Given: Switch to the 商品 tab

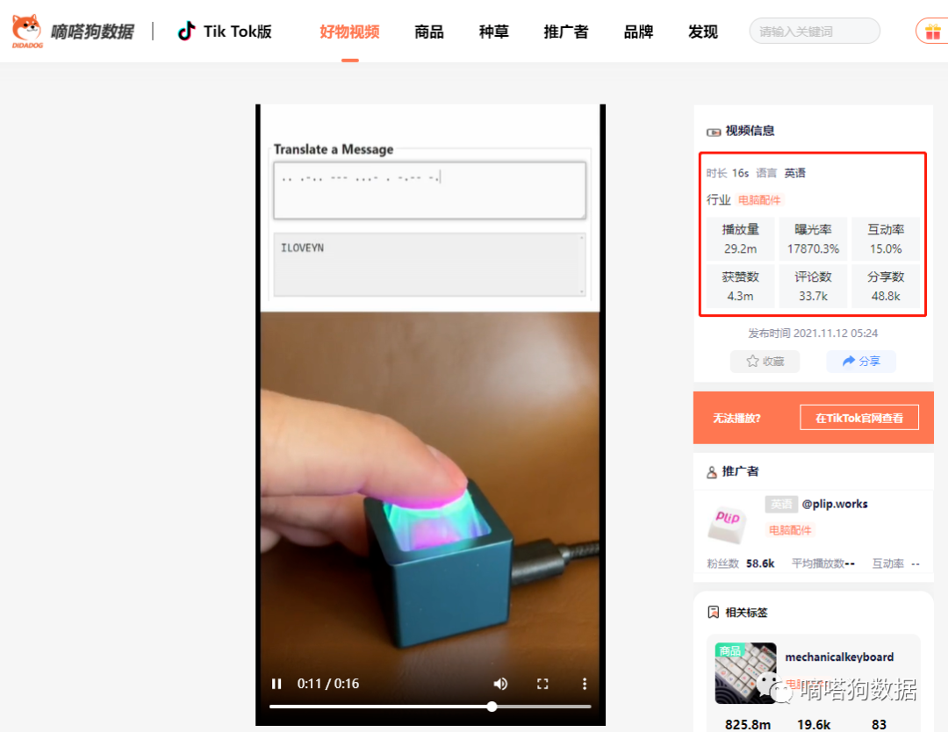Looking at the screenshot, I should [x=429, y=32].
